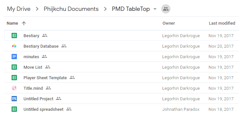Click the Owner column header
This screenshot has width=239, height=119.
[x=168, y=23]
